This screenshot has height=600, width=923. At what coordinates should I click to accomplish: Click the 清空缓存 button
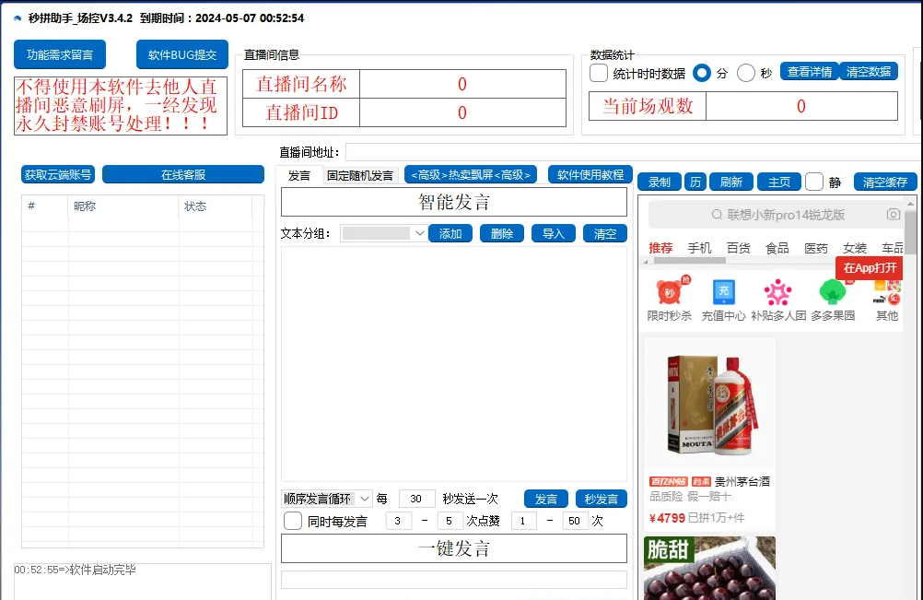pyautogui.click(x=885, y=182)
